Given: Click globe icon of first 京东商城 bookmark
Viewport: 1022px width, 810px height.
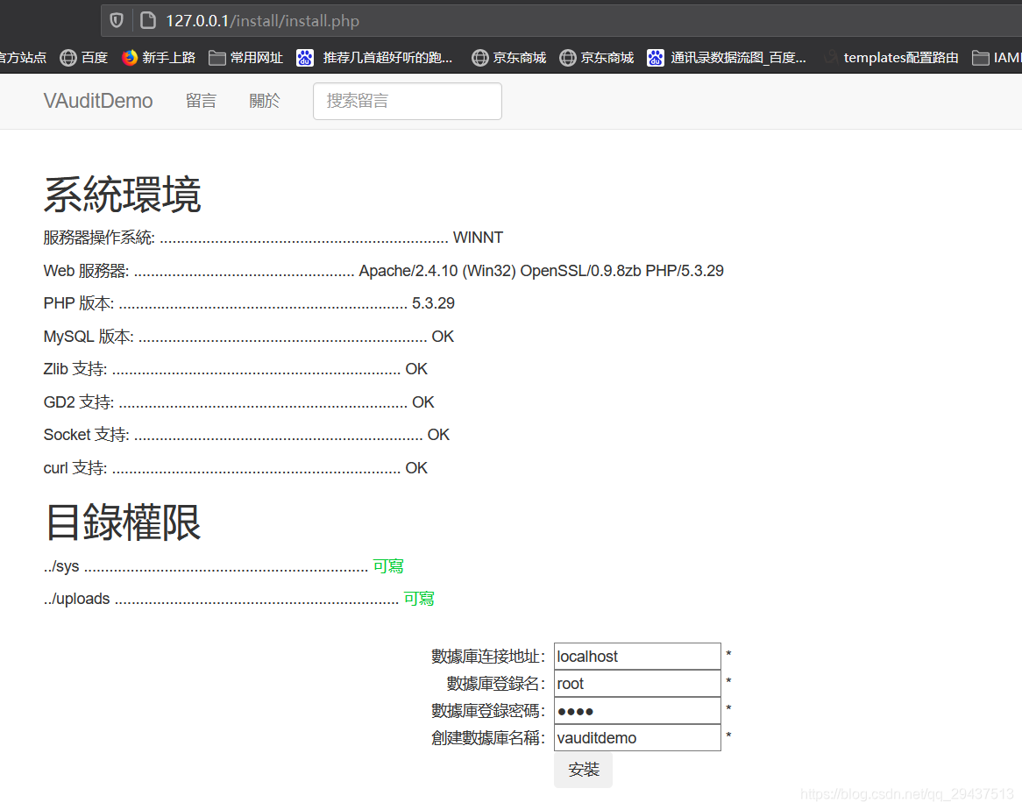Looking at the screenshot, I should (x=479, y=58).
